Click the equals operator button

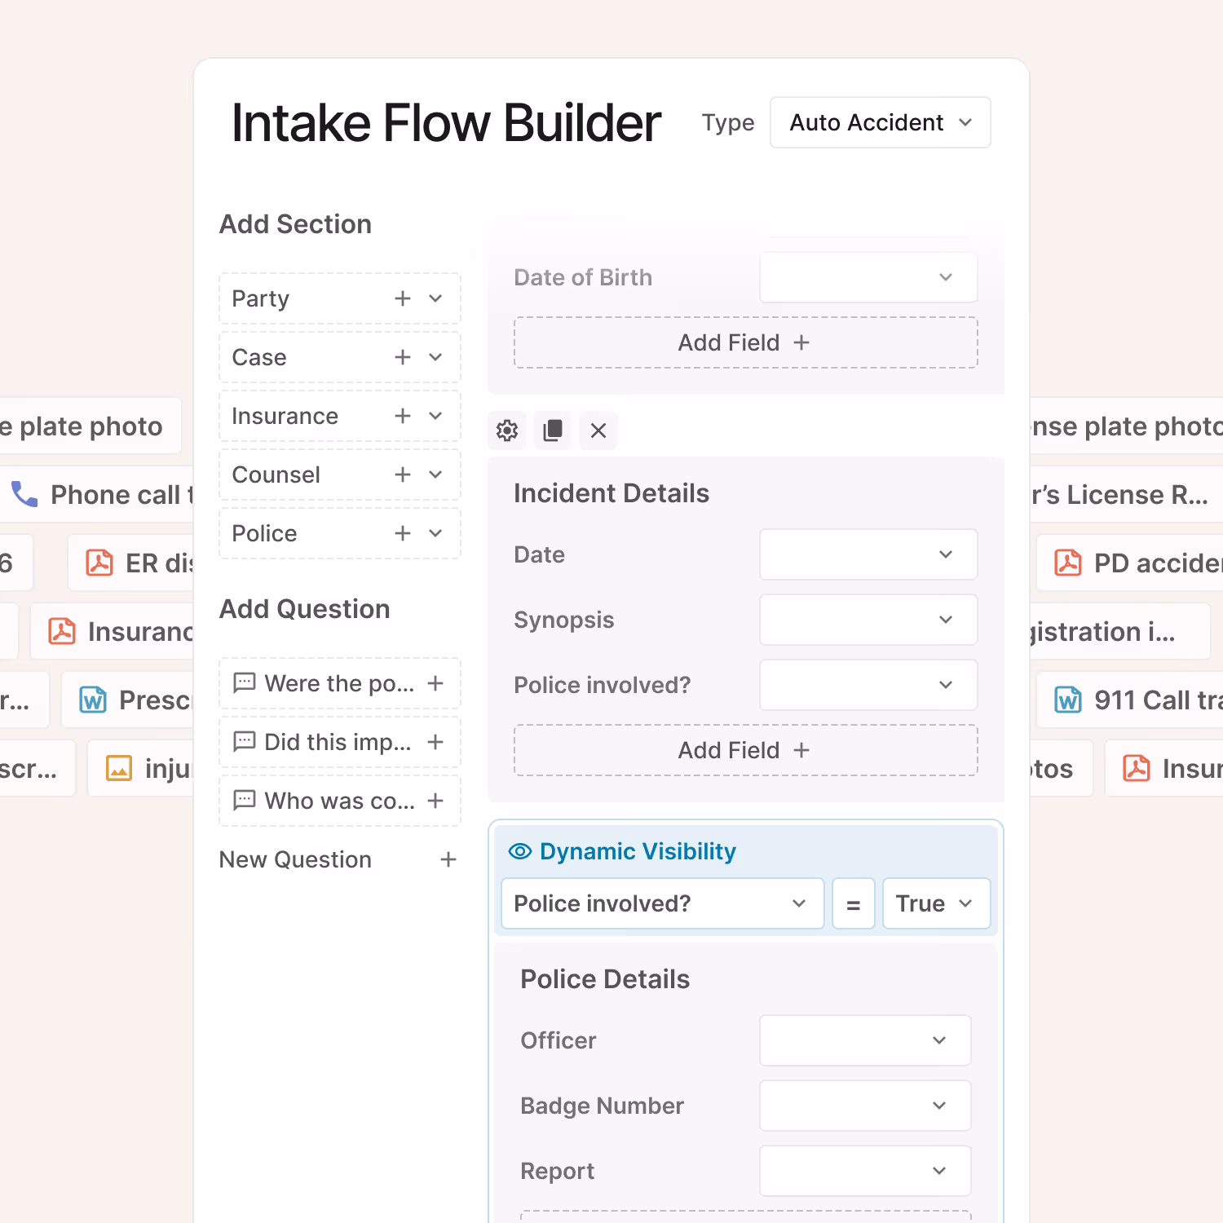[854, 903]
